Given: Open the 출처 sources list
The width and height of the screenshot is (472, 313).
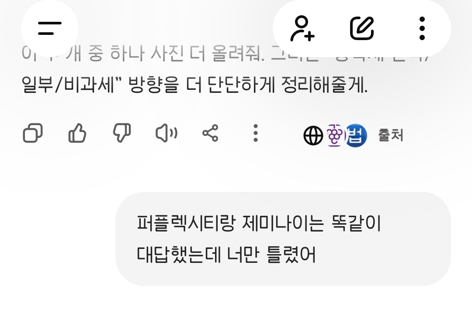Looking at the screenshot, I should pyautogui.click(x=390, y=136).
